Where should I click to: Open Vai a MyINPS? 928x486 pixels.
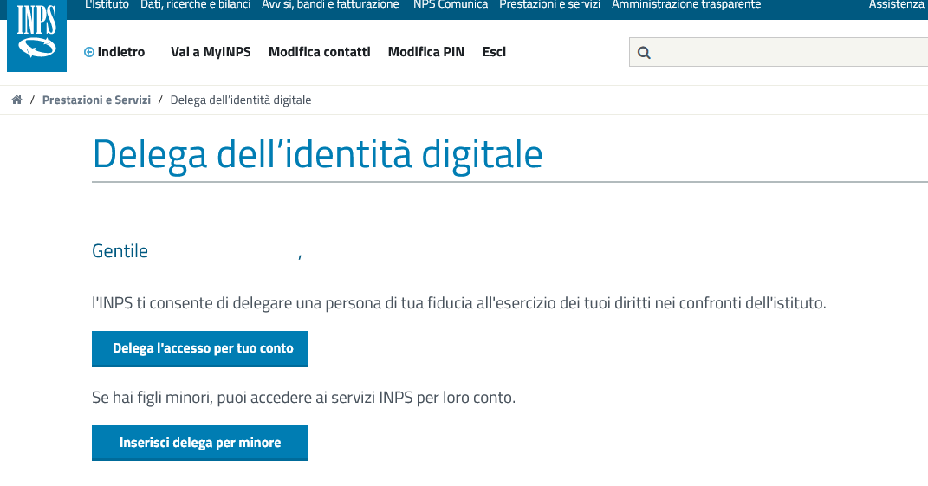pos(211,52)
